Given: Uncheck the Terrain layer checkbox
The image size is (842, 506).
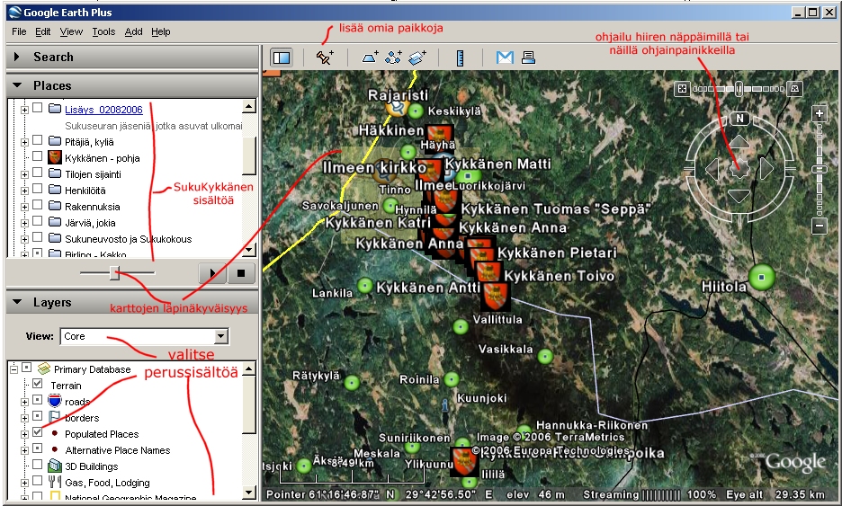Looking at the screenshot, I should pyautogui.click(x=37, y=384).
